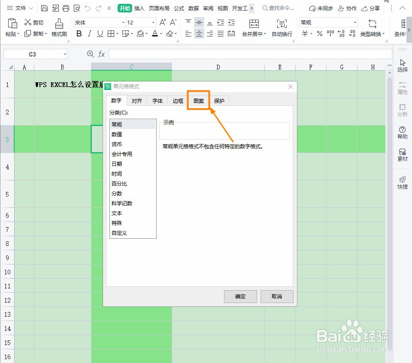Switch to the 图案 tab in cell format dialog
This screenshot has width=412, height=363.
click(x=198, y=100)
